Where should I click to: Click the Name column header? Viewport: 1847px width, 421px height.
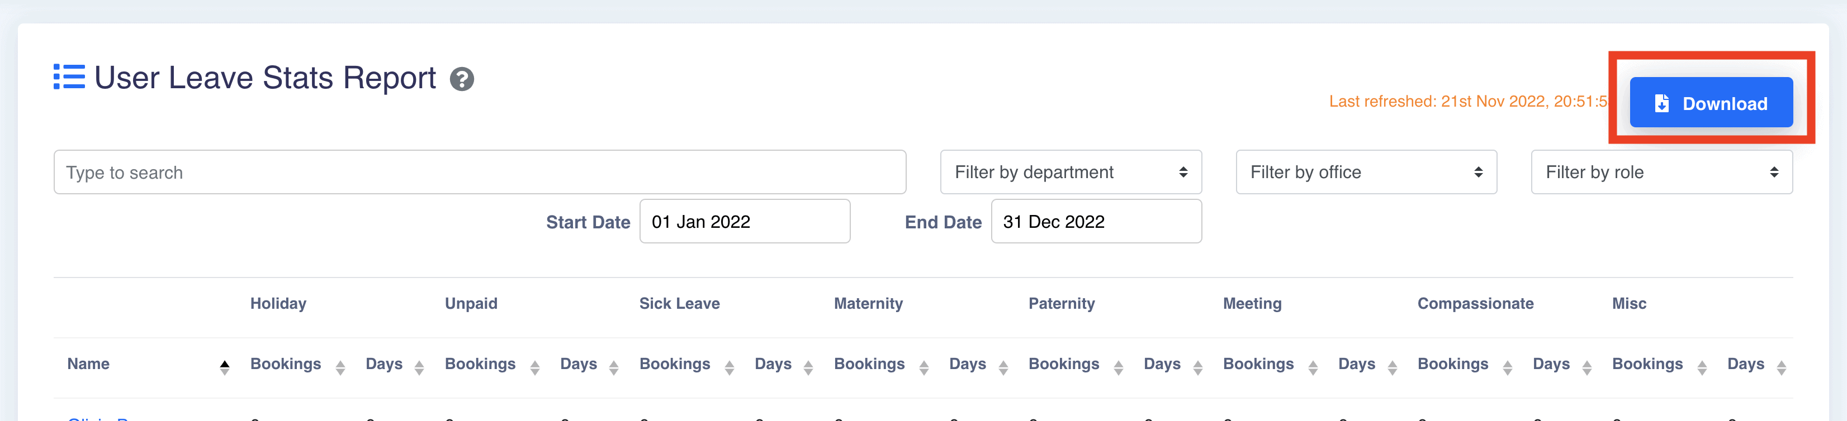(x=89, y=363)
